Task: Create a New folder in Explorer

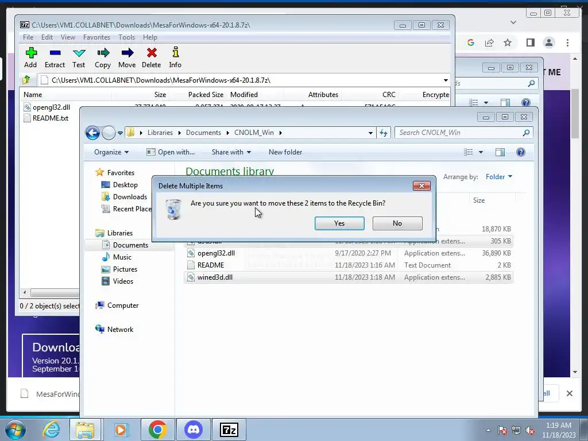Action: 285,152
